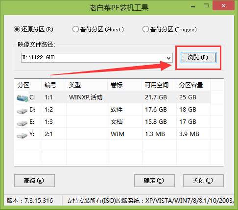This screenshot has width=238, height=210.
Task: Click the 关闭 (C) close button
Action: tap(203, 181)
